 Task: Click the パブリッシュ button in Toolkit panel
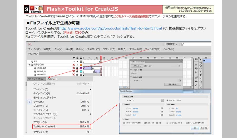137,66
